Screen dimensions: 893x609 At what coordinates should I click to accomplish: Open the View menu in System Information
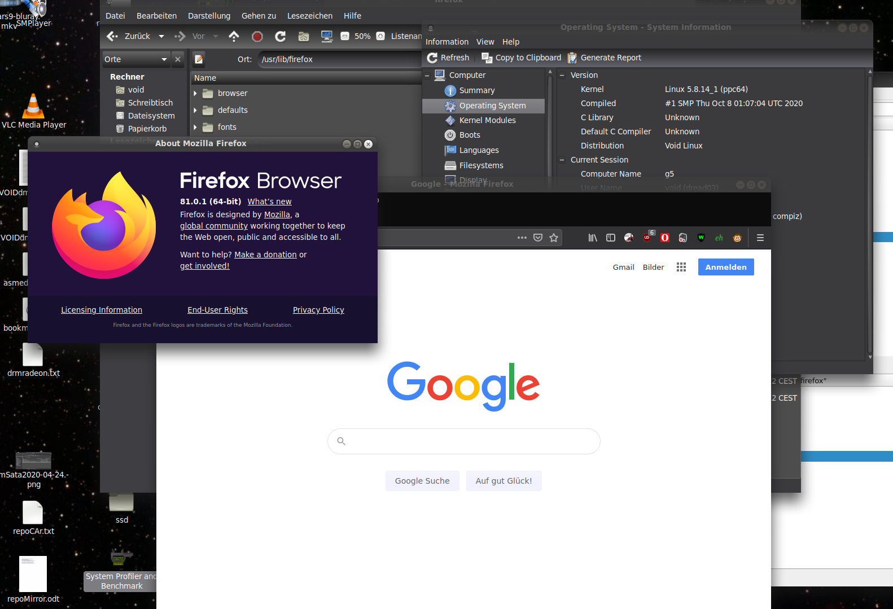(x=485, y=42)
